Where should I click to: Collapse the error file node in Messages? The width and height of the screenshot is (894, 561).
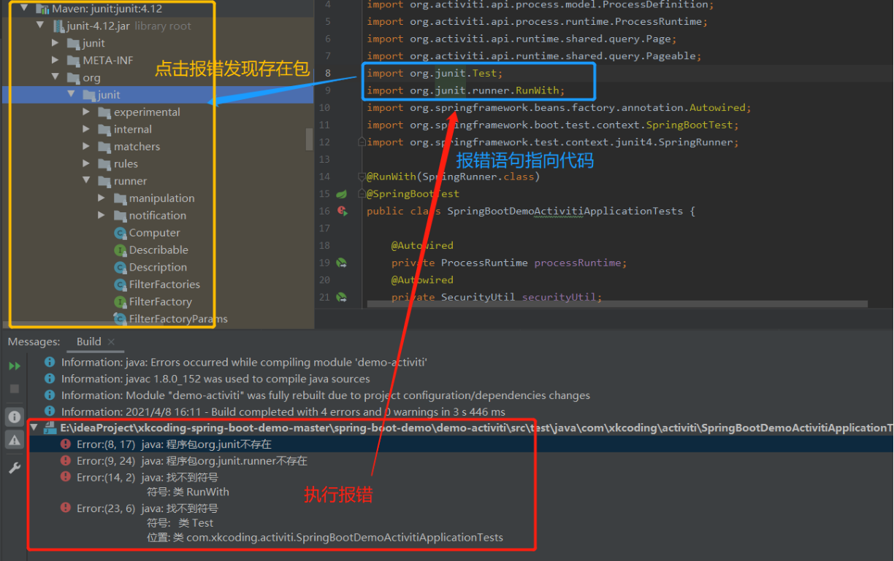pos(34,427)
